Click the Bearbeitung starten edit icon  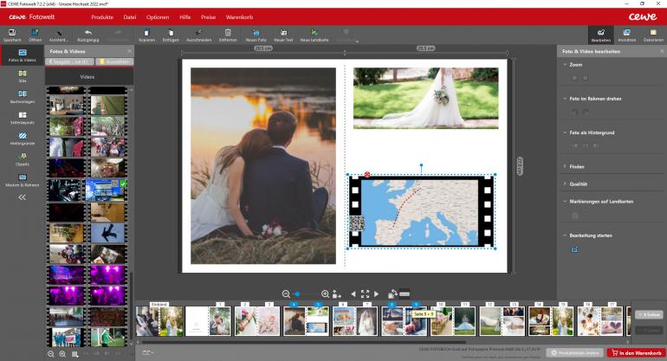pos(574,249)
